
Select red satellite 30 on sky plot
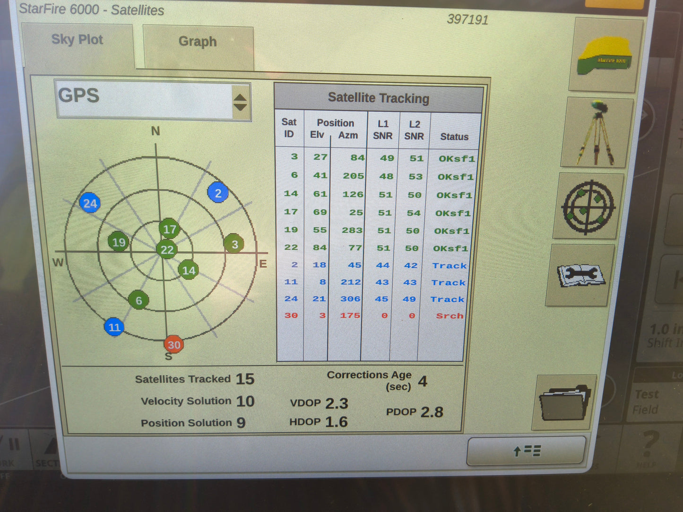pyautogui.click(x=173, y=344)
